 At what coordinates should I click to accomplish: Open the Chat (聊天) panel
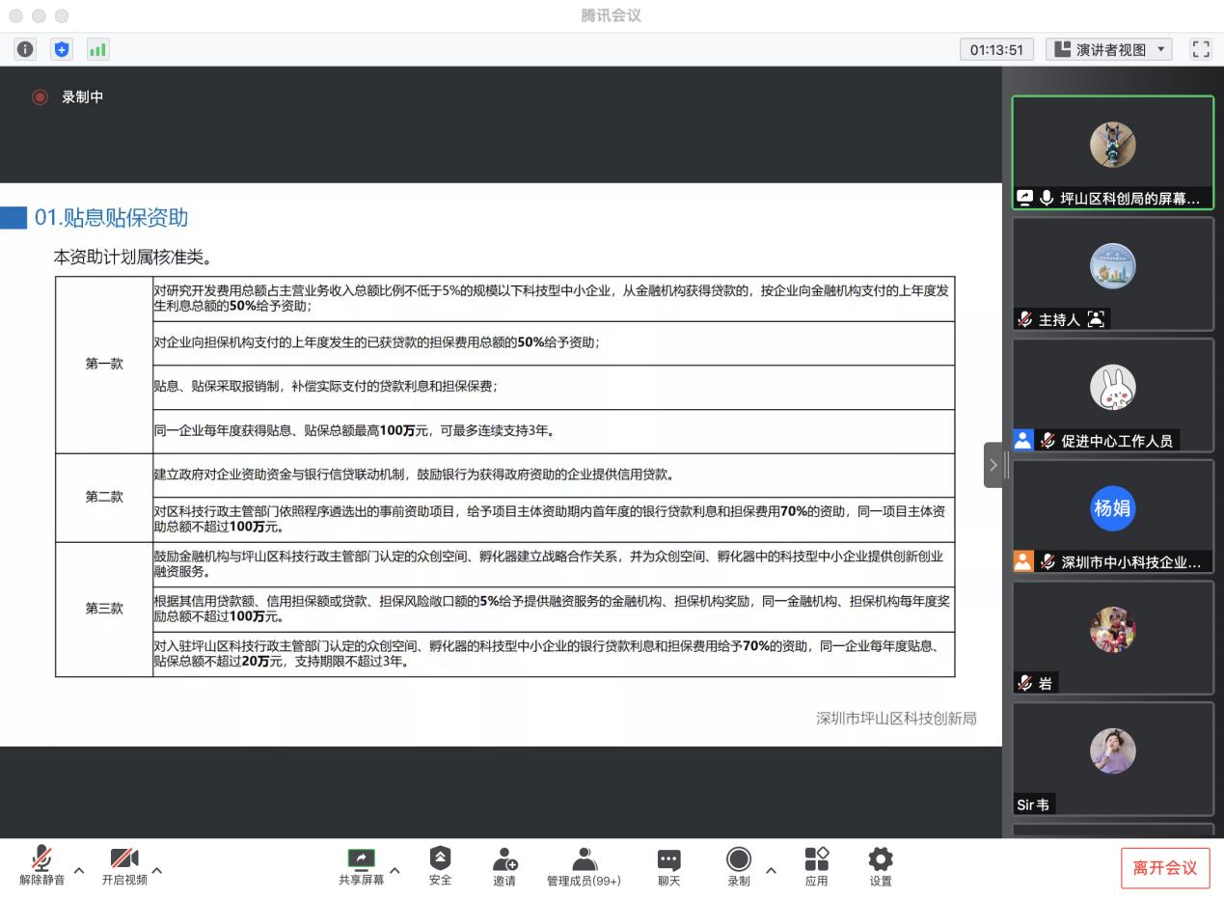click(x=668, y=866)
